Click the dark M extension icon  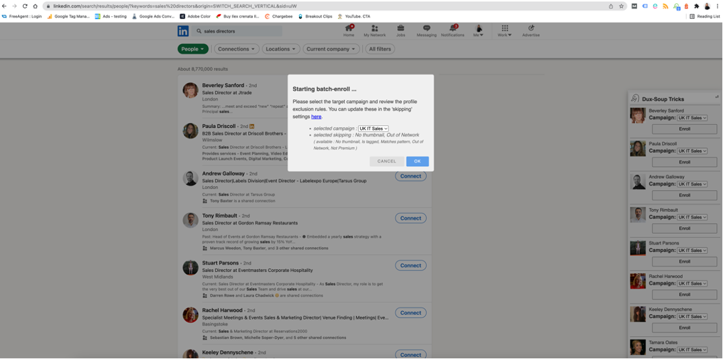[x=634, y=6]
